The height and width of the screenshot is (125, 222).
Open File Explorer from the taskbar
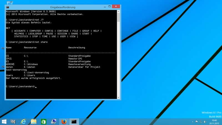(x=34, y=122)
